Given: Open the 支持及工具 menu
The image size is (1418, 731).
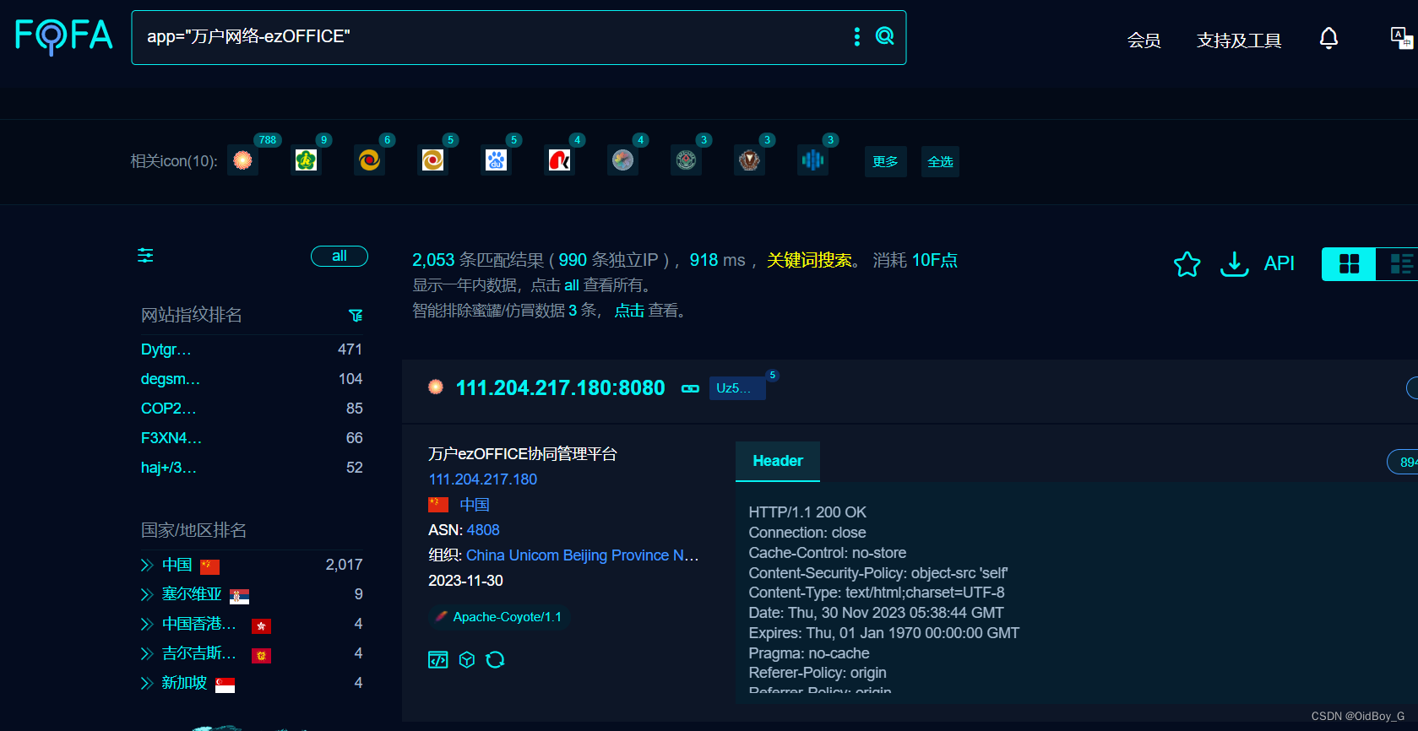Looking at the screenshot, I should tap(1239, 40).
